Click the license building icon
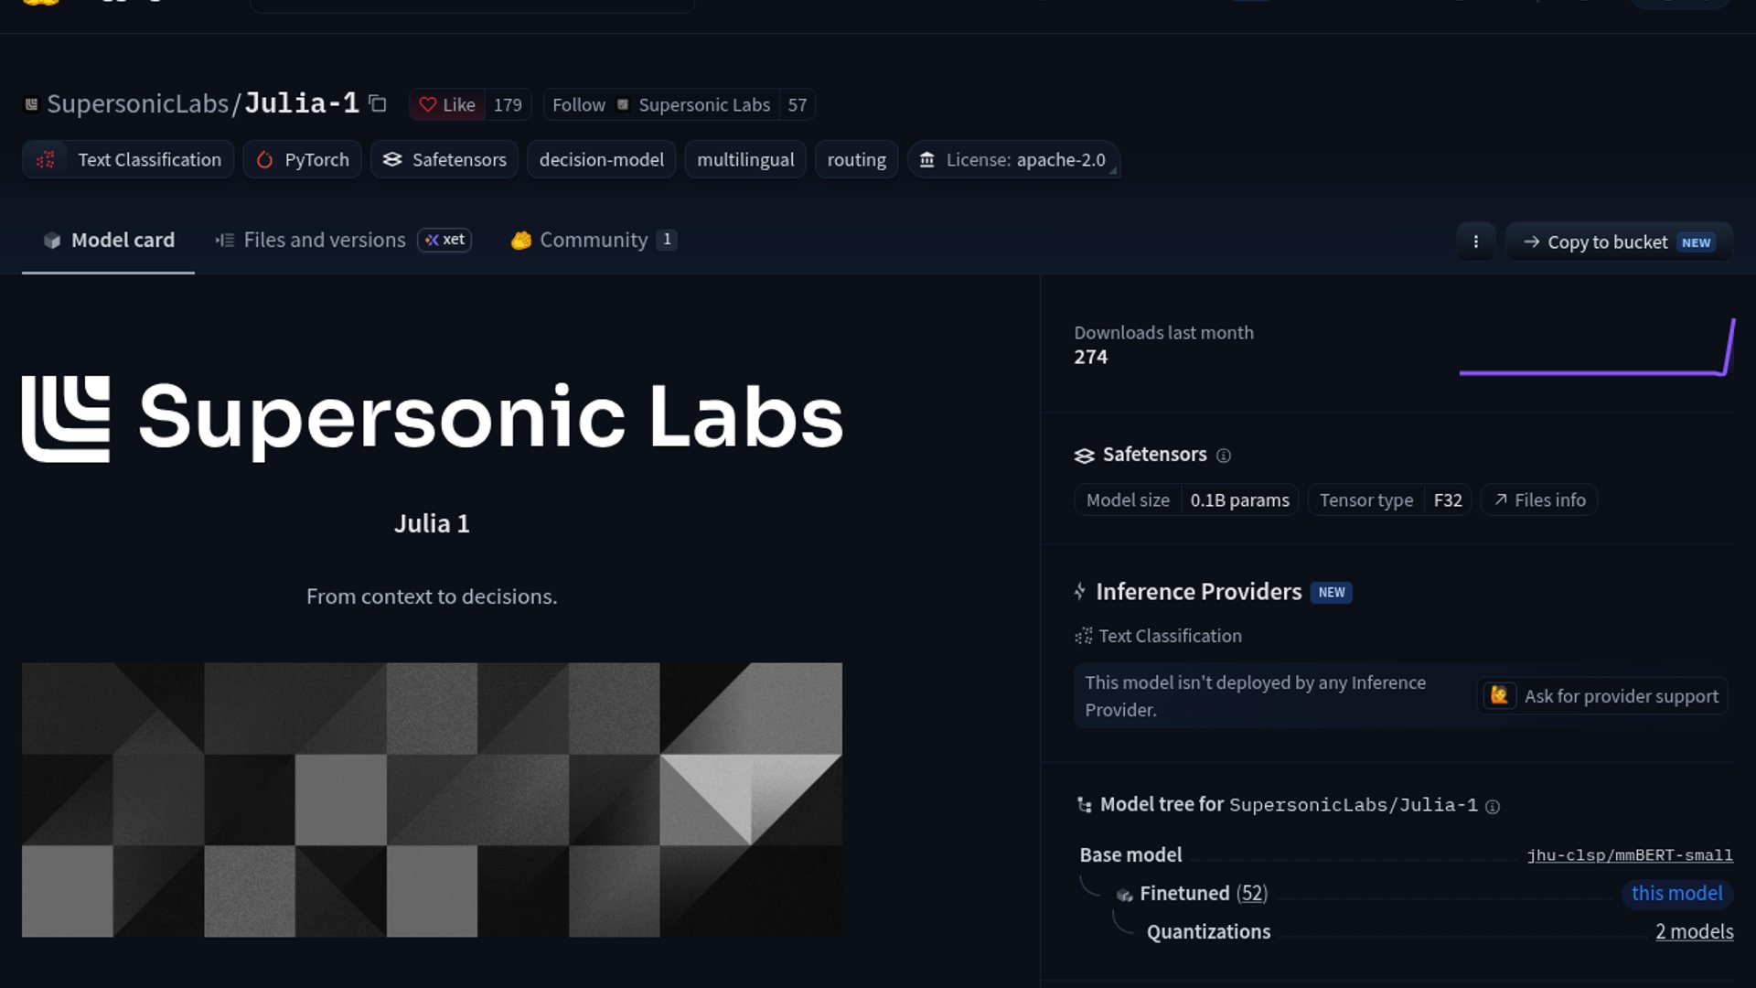Screen dimensions: 1756x988 coord(926,159)
